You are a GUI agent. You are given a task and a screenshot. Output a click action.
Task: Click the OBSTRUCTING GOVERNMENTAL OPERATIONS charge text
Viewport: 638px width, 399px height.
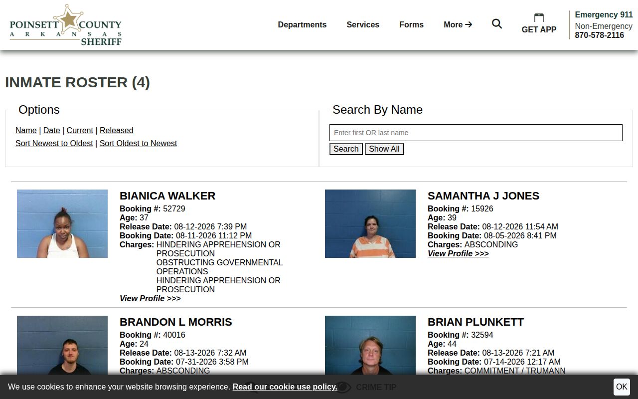point(219,267)
